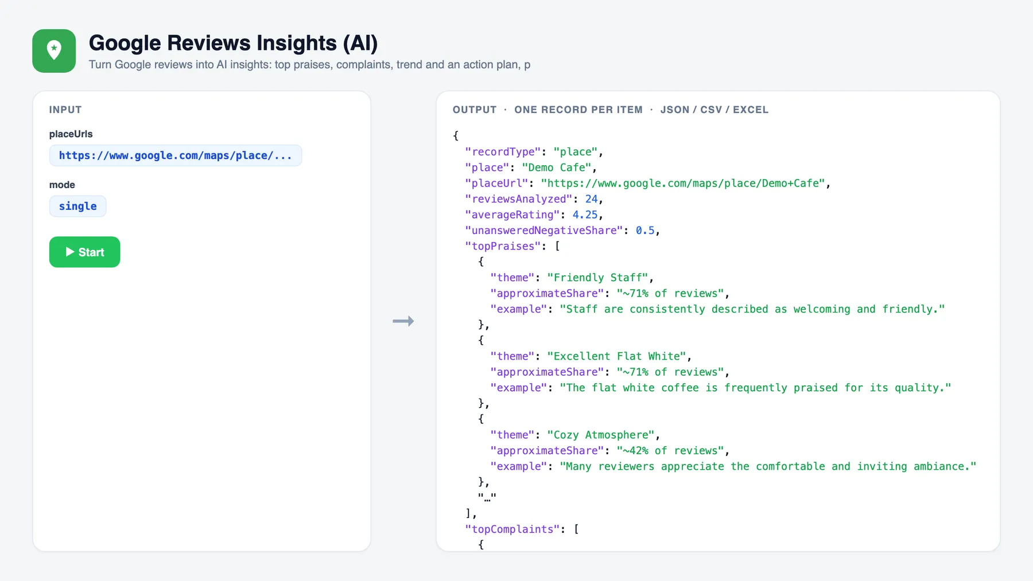Click the Start button
The image size is (1033, 581).
[84, 252]
